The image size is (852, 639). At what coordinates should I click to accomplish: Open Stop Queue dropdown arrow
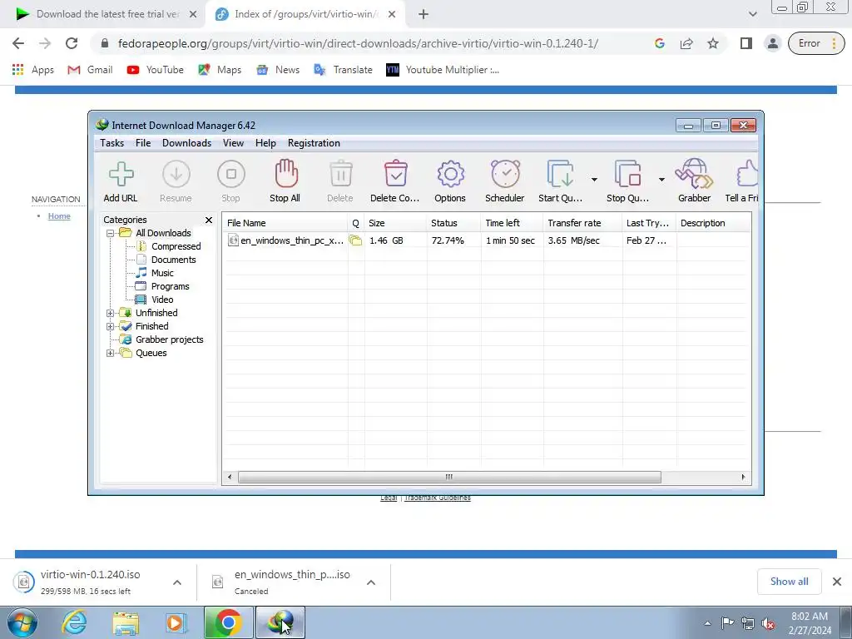[661, 180]
